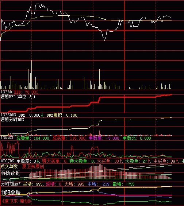This screenshot has height=206, width=184.
Task: Click the 雨阳数据 label
Action: click(x=10, y=193)
